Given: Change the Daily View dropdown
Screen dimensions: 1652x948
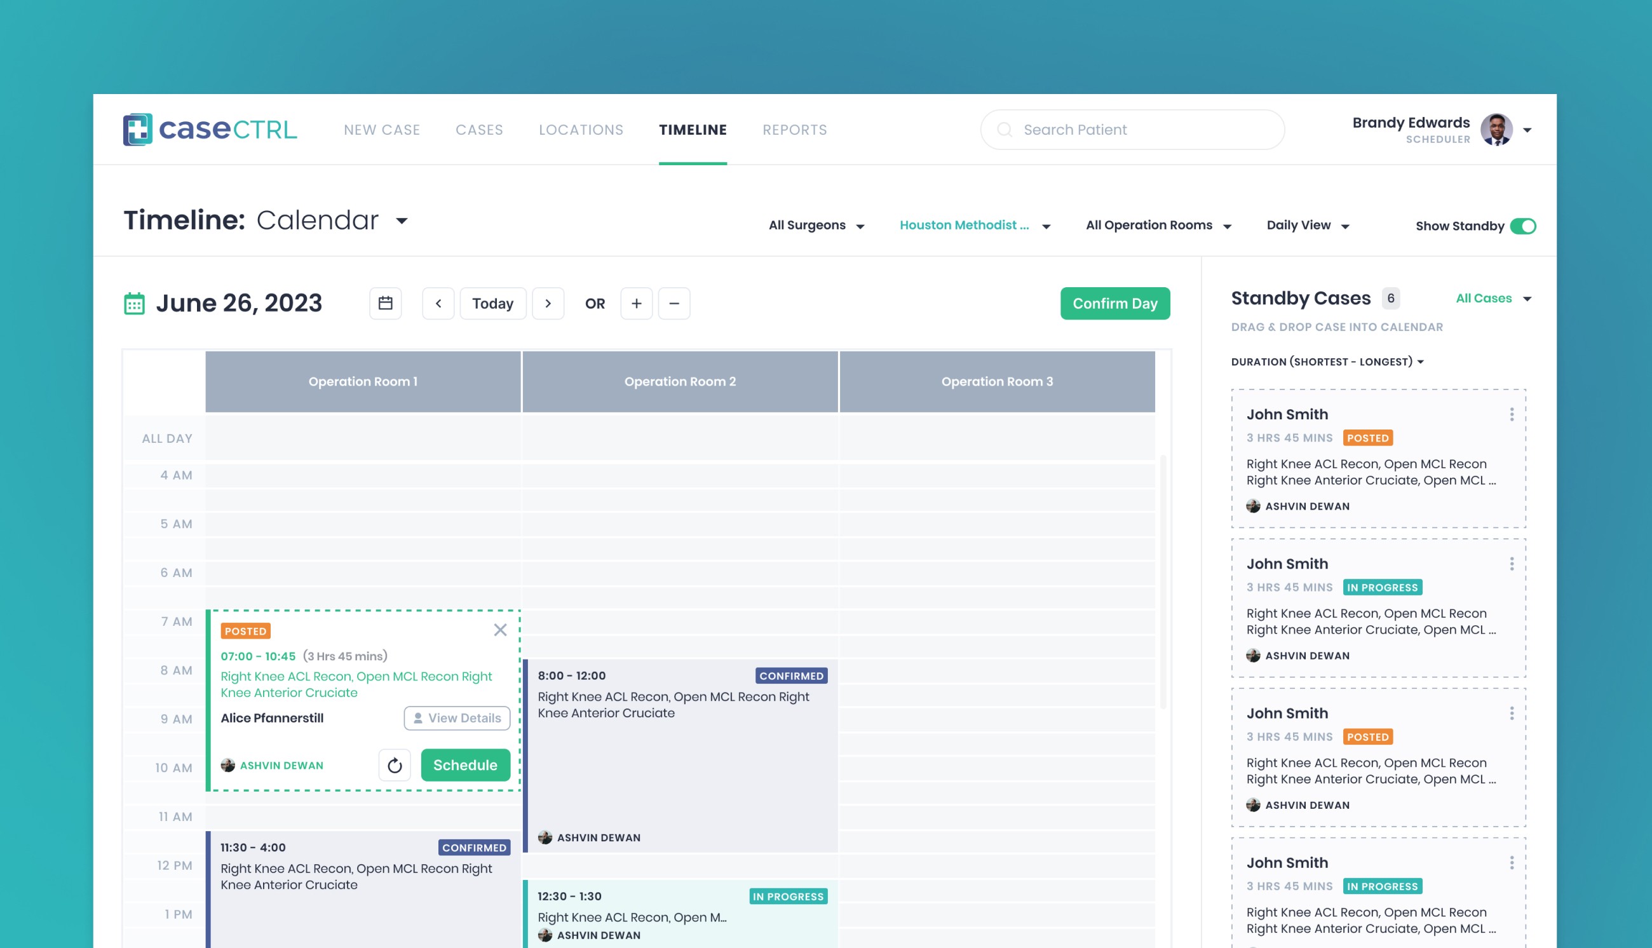Looking at the screenshot, I should [1307, 226].
